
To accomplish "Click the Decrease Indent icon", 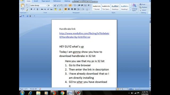I will coord(79,5).
